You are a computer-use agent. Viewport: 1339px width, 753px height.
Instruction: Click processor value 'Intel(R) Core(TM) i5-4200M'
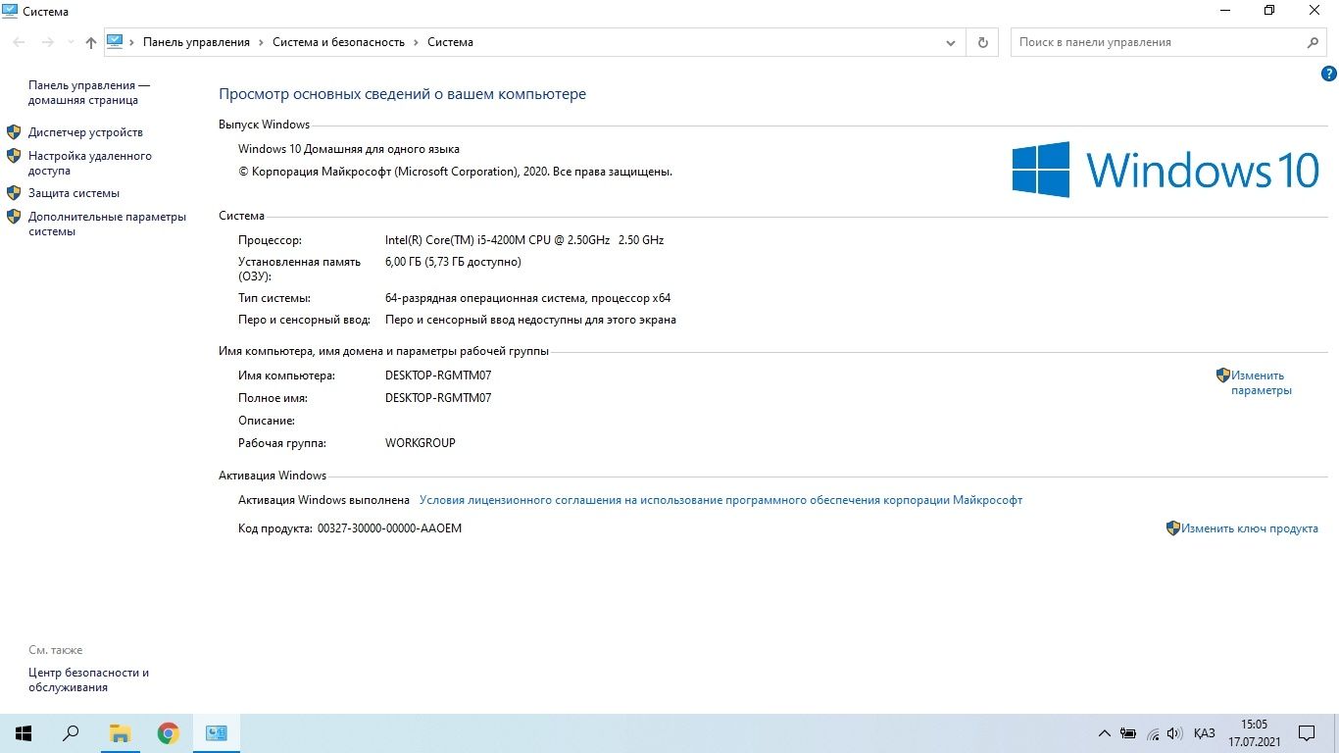[x=524, y=240]
